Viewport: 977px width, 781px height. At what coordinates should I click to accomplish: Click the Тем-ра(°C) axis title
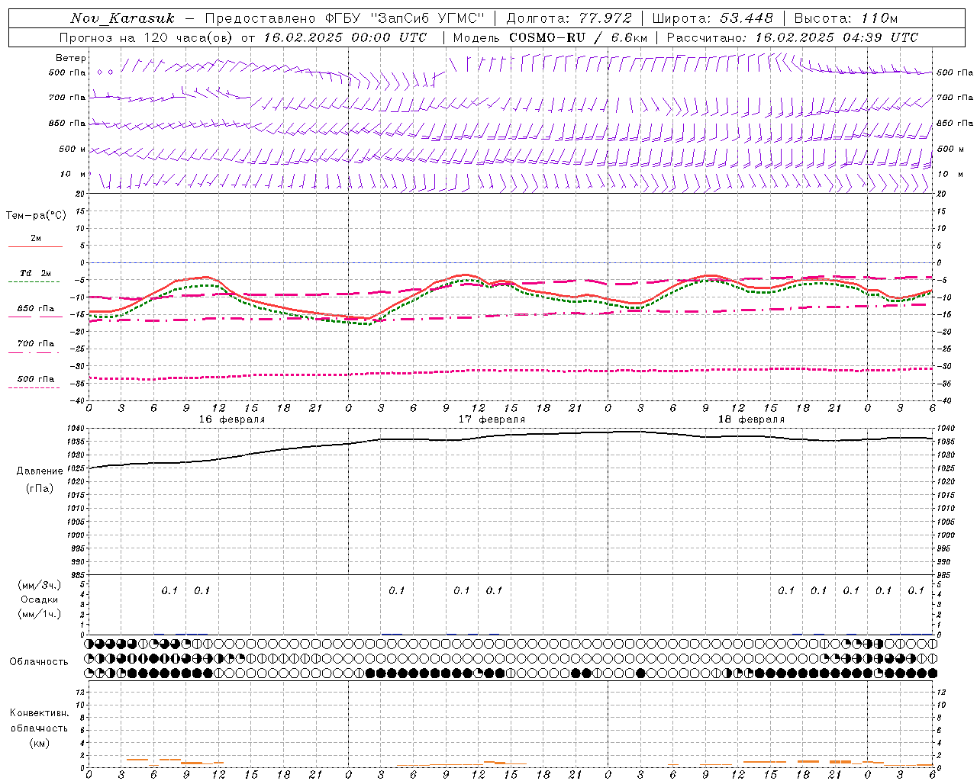click(36, 215)
